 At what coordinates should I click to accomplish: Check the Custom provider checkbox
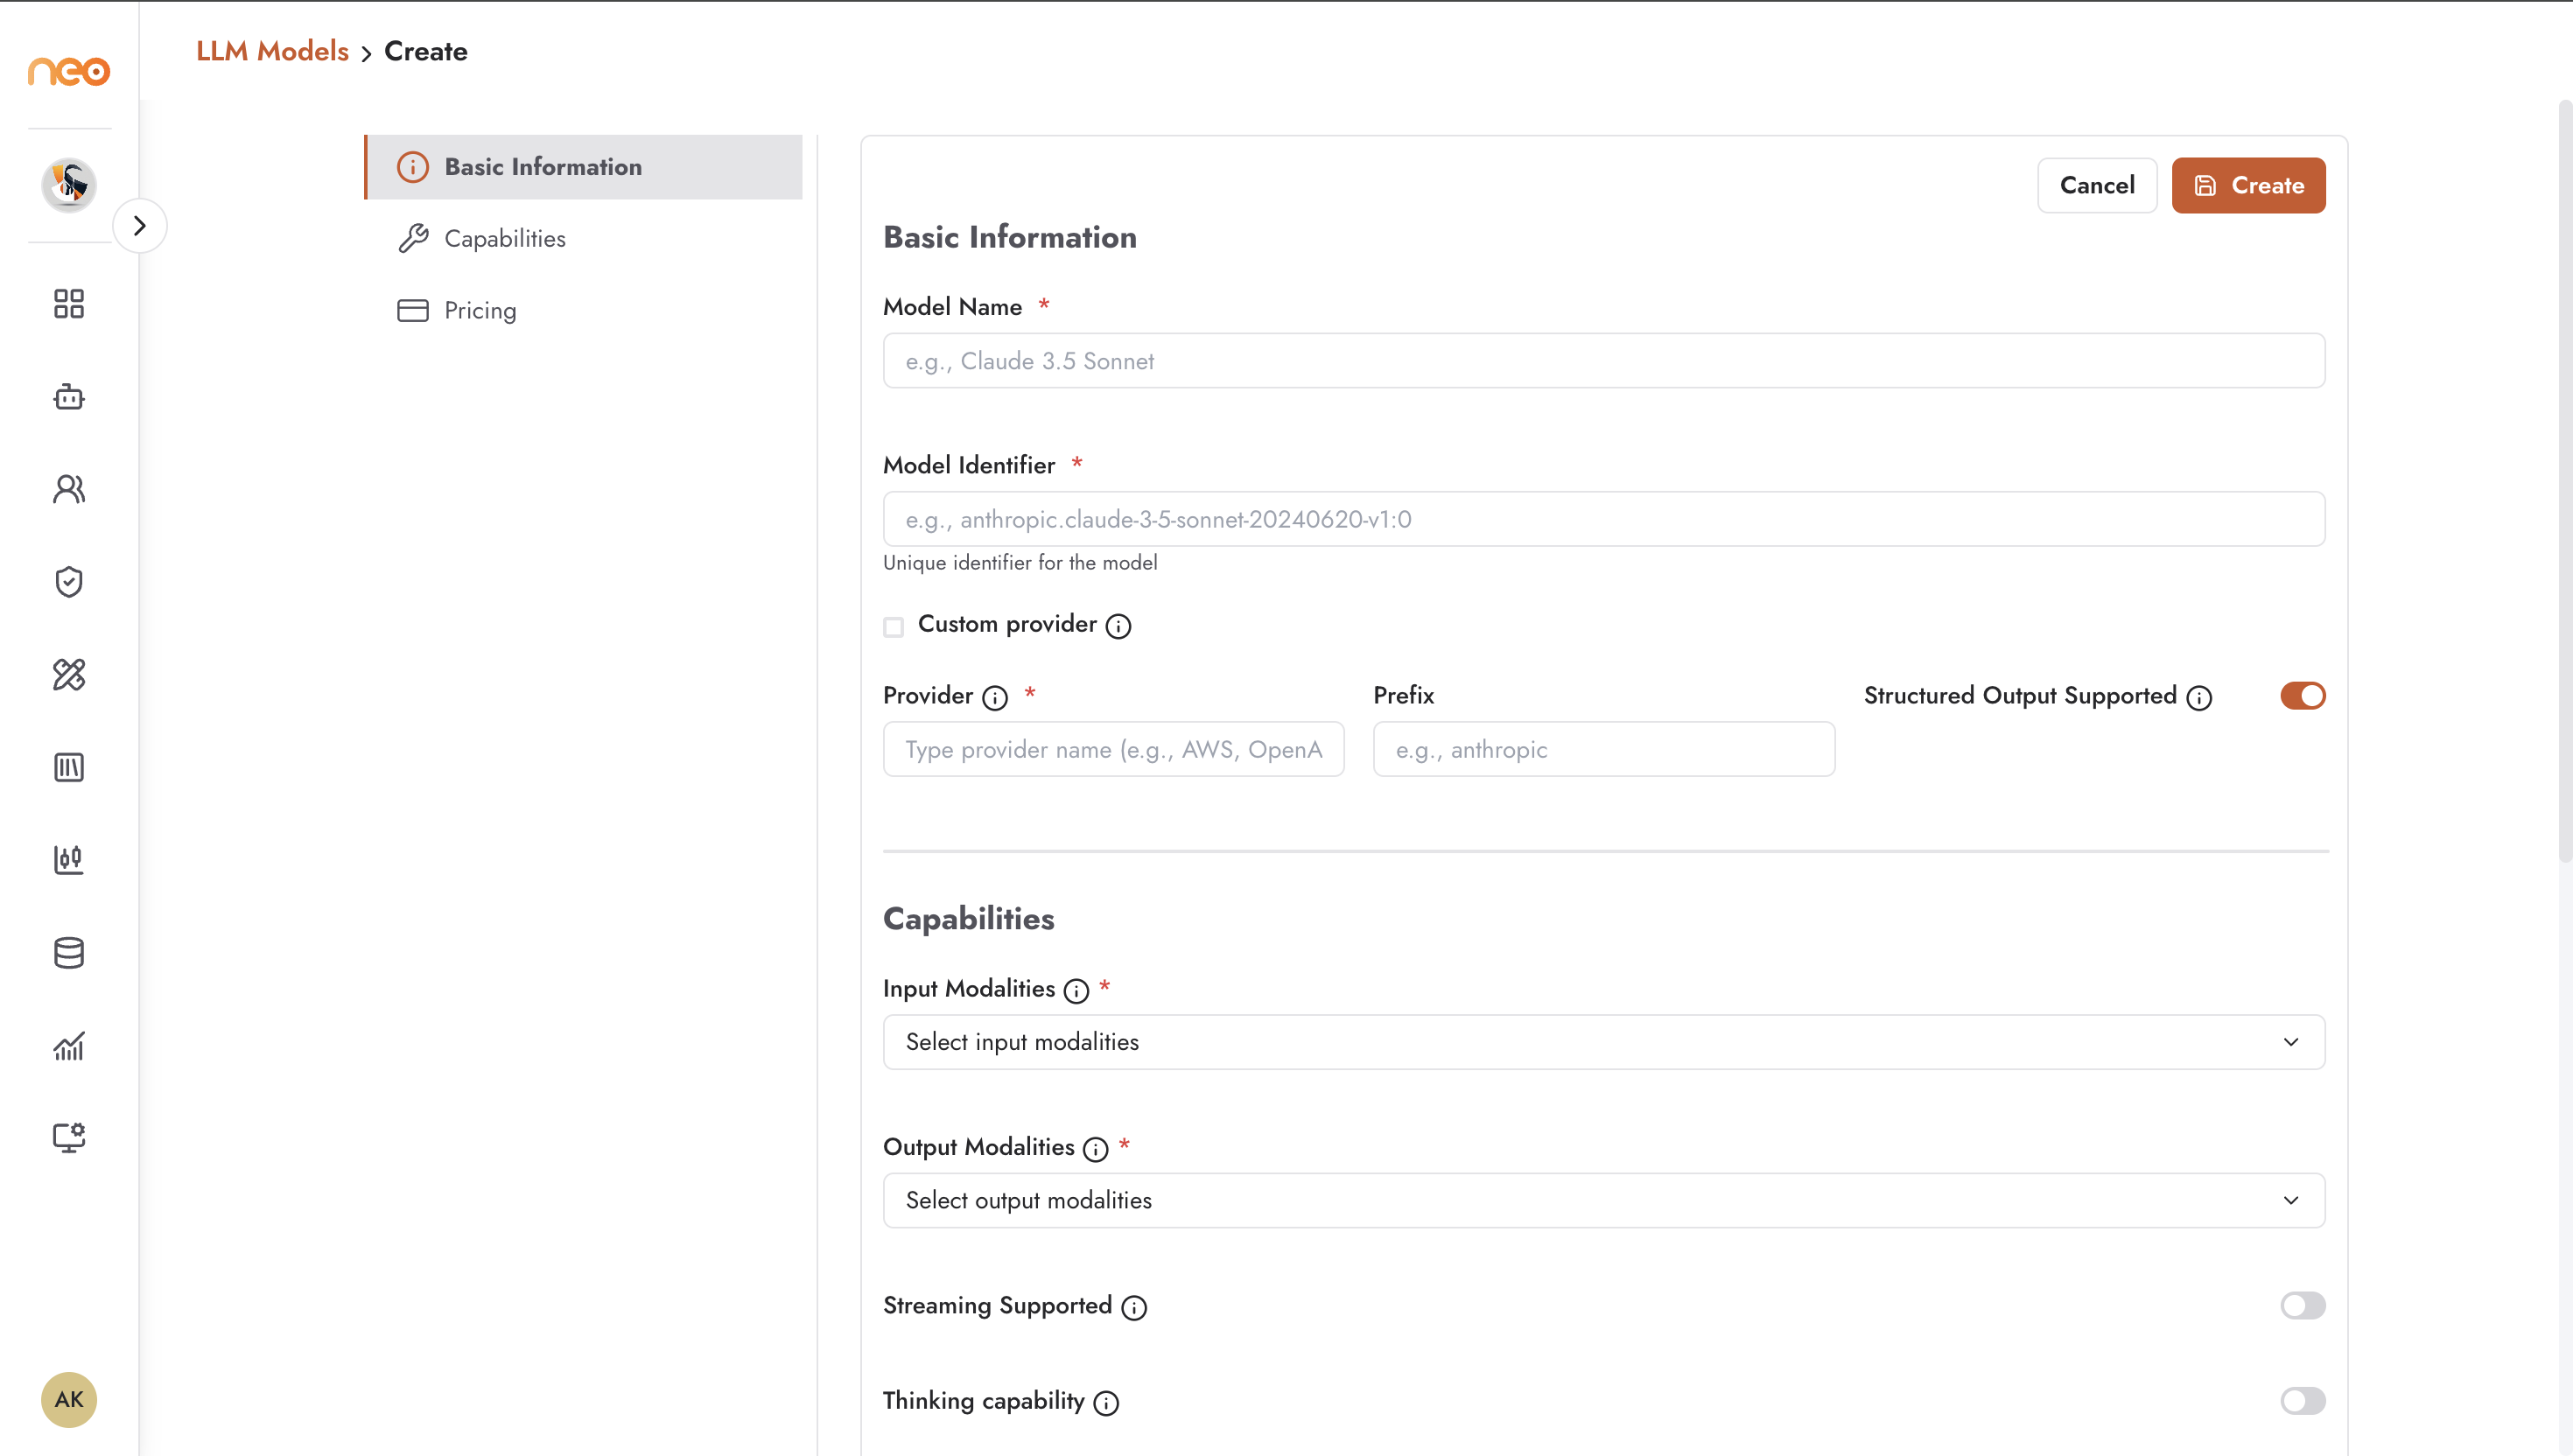pyautogui.click(x=893, y=627)
